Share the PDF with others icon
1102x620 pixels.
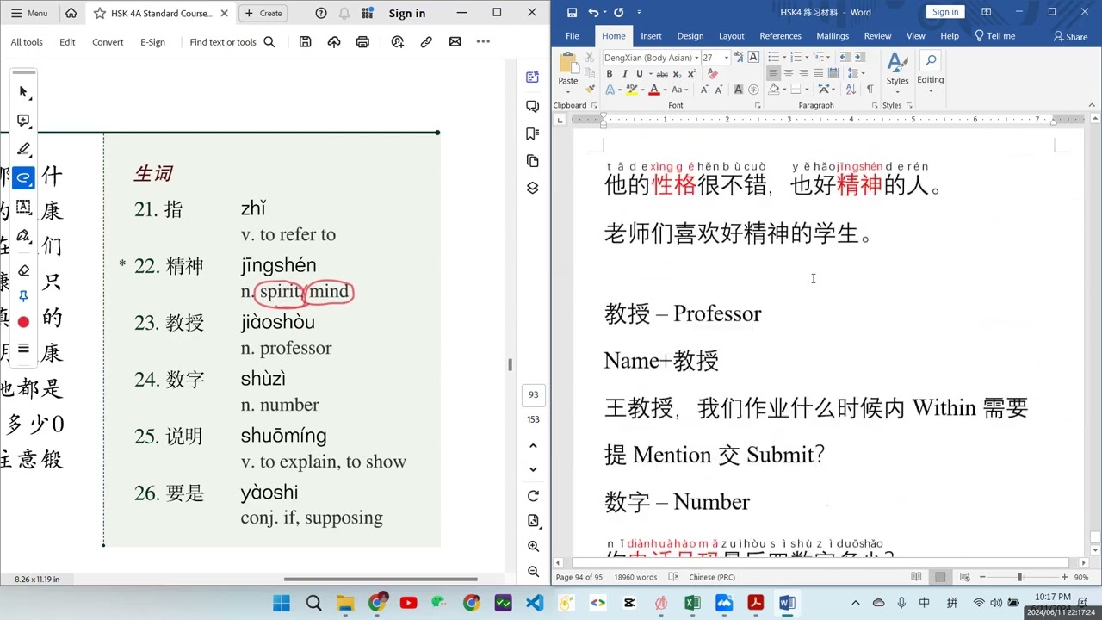[397, 41]
